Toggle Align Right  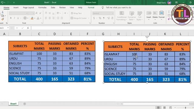point(53,18)
